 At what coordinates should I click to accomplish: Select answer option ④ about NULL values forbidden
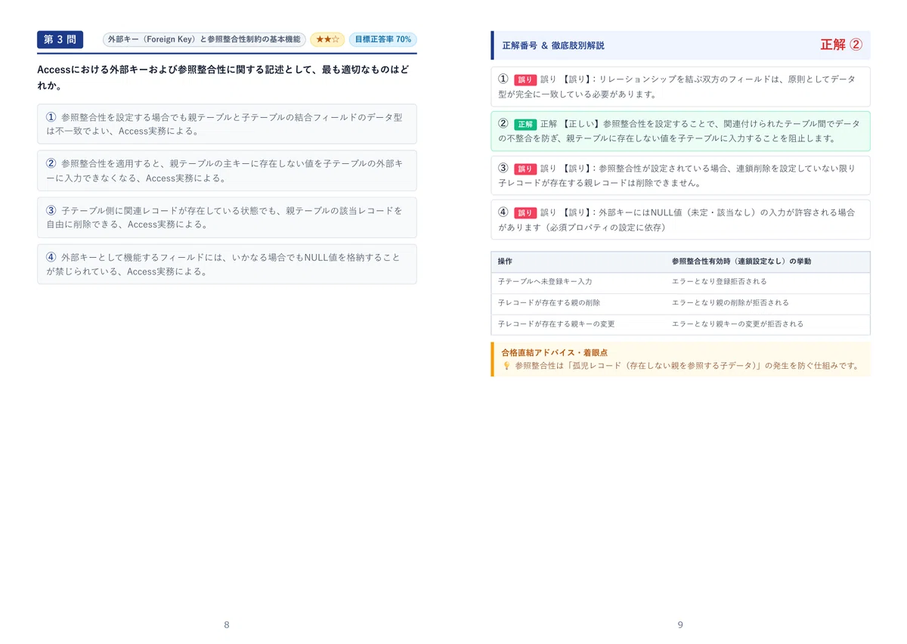[227, 264]
